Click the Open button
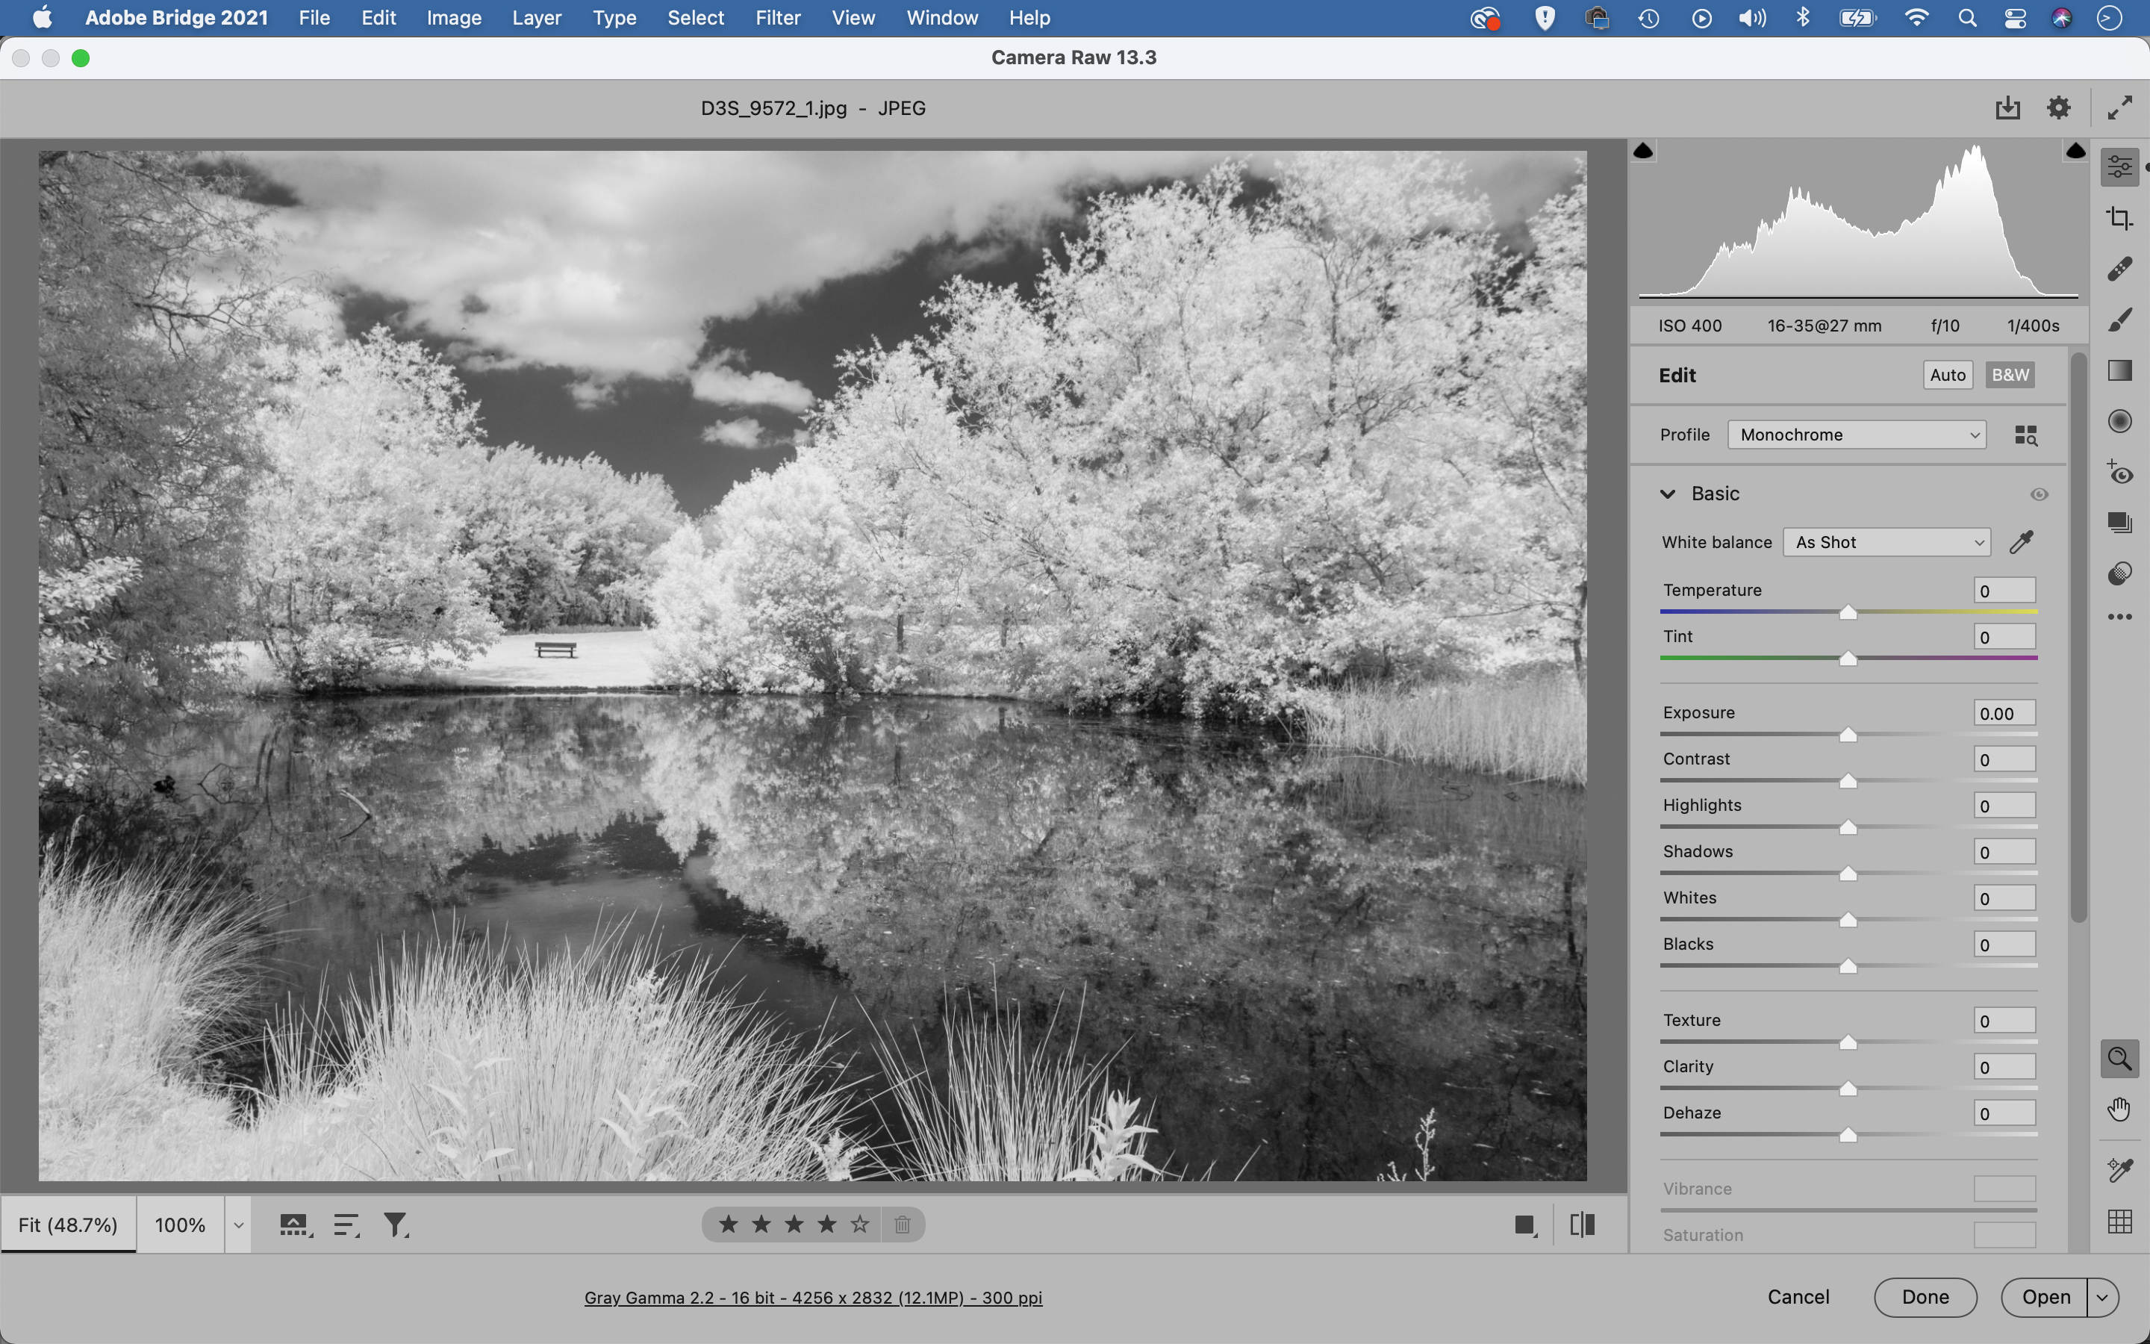This screenshot has height=1344, width=2150. 2046,1297
